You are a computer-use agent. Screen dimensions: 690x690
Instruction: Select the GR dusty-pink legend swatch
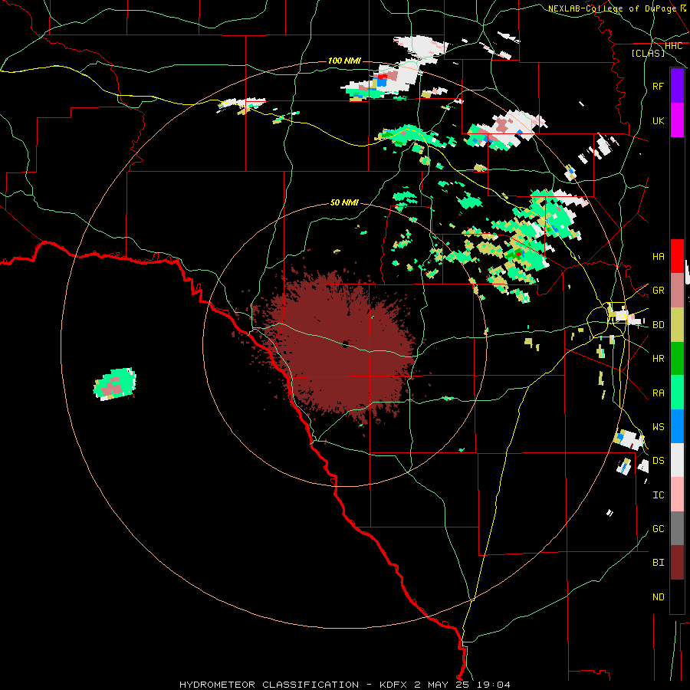pos(677,290)
